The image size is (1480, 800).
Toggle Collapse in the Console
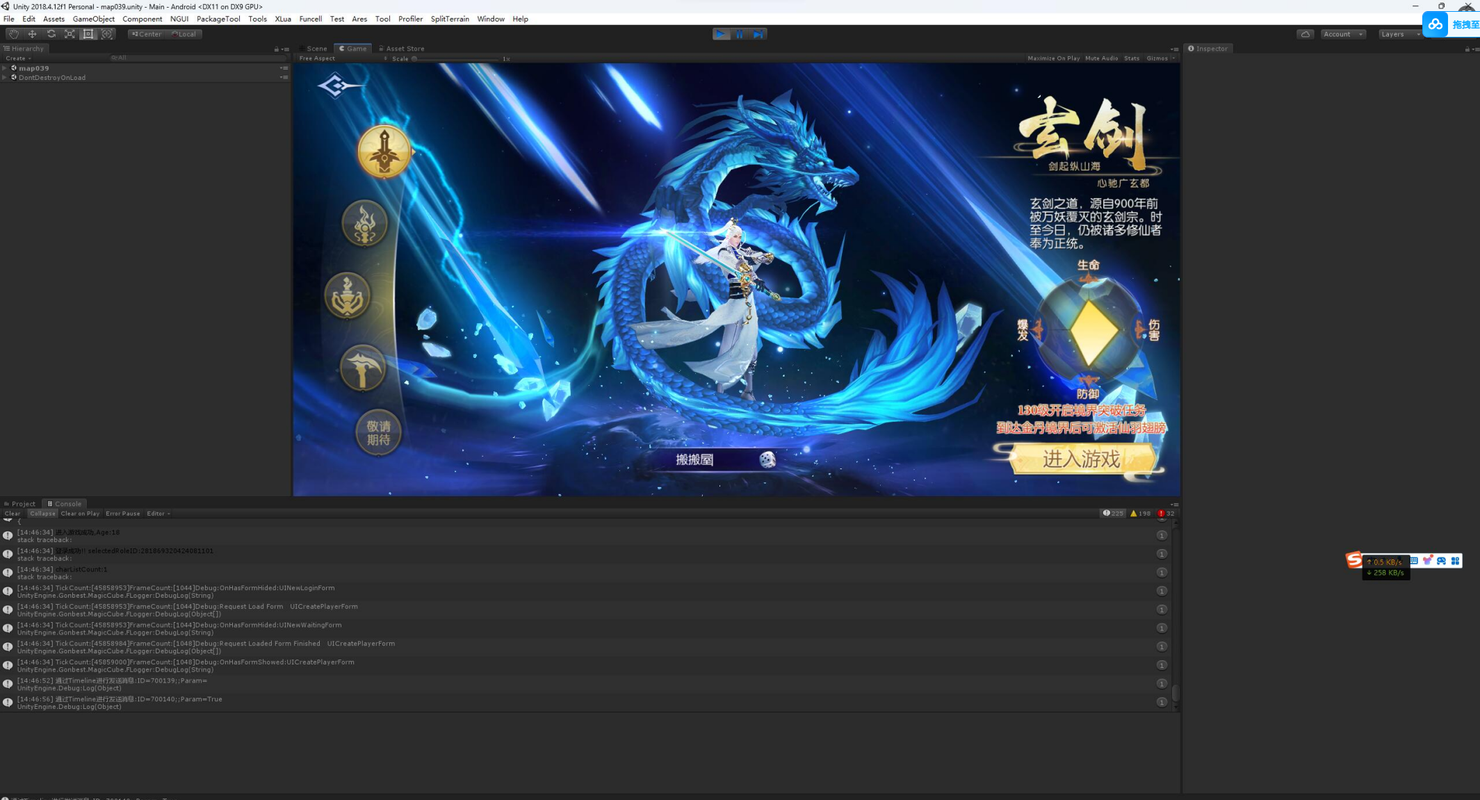(x=42, y=514)
